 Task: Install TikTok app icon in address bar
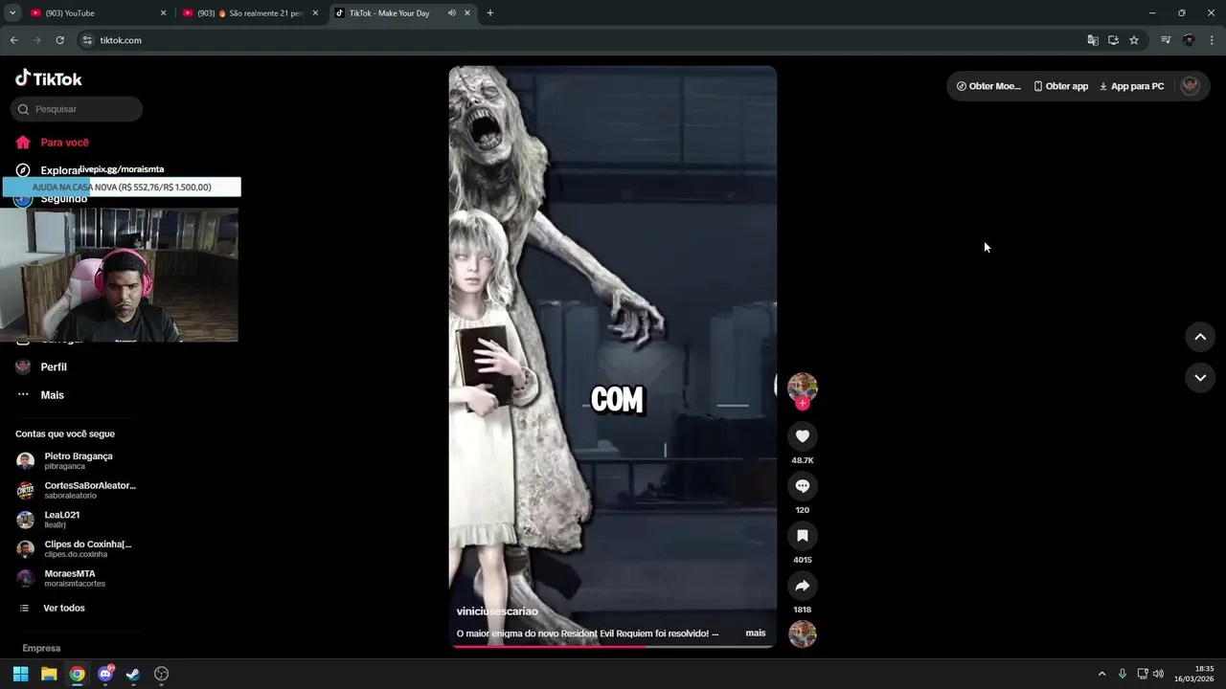click(1113, 40)
